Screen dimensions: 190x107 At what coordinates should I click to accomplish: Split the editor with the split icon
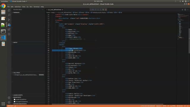click(185, 10)
